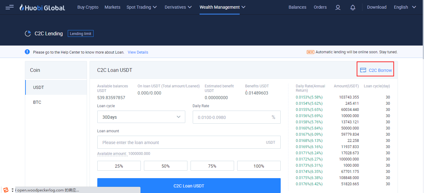The width and height of the screenshot is (424, 193).
Task: Select the 0.0156%(5.69%) rate row
Action: pos(343,116)
